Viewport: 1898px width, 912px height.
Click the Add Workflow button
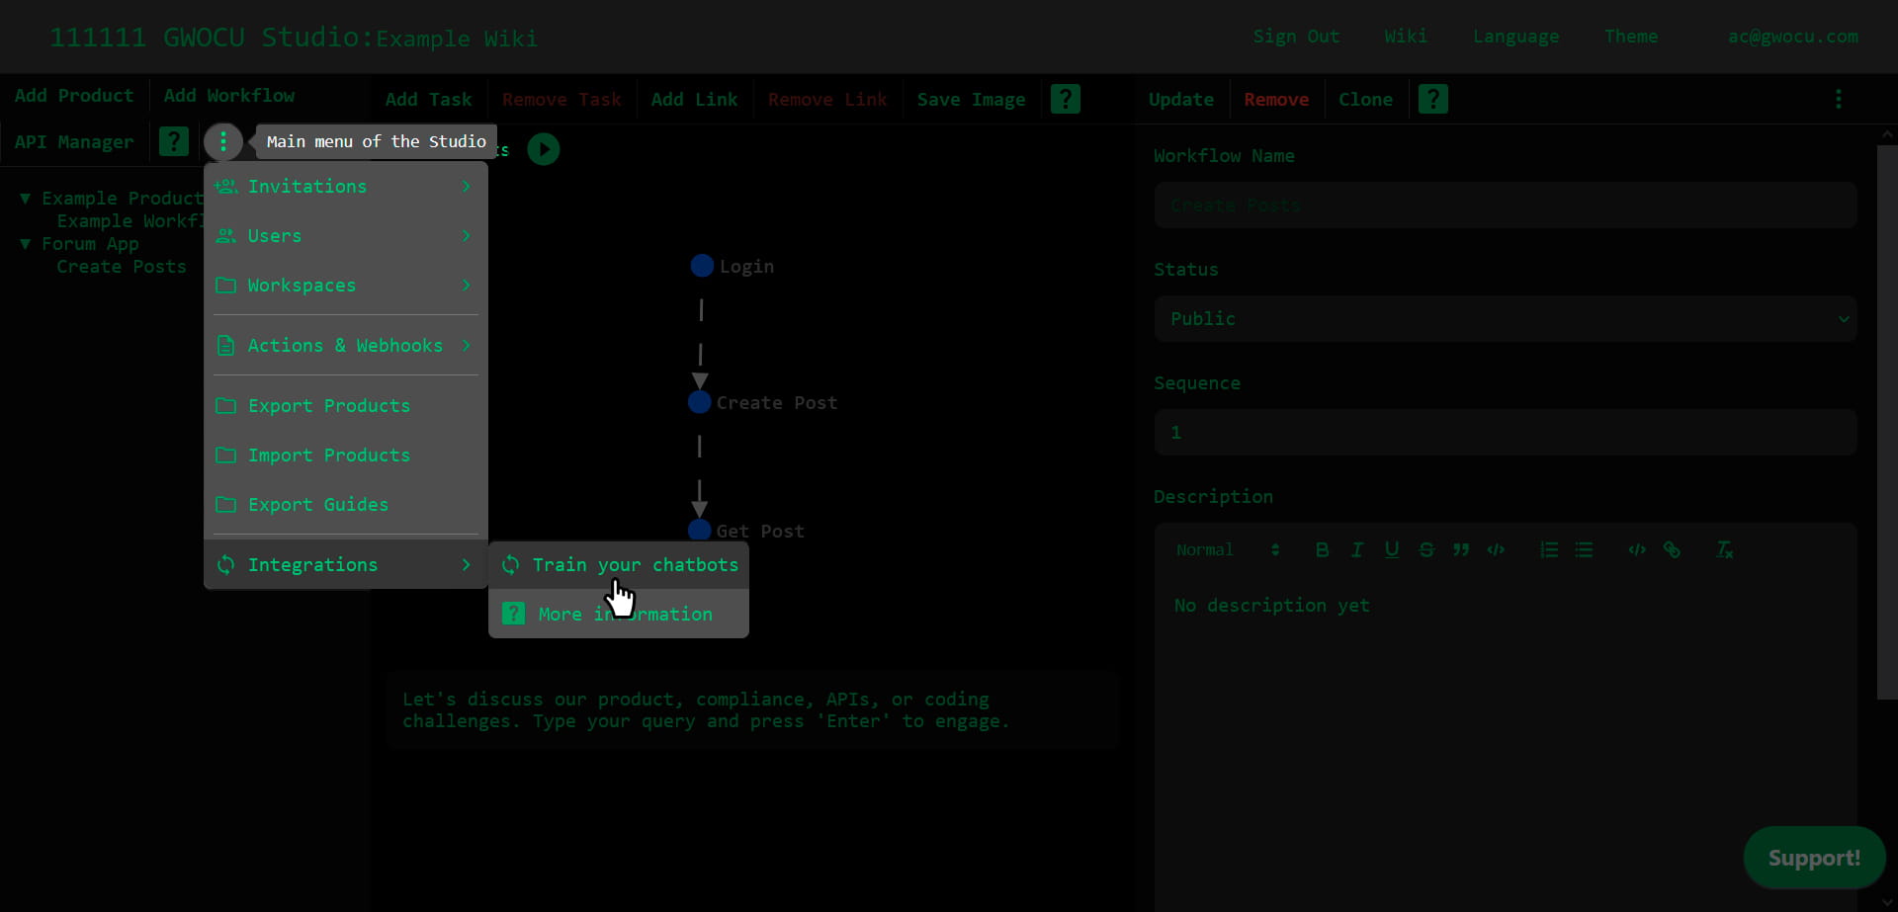tap(229, 96)
